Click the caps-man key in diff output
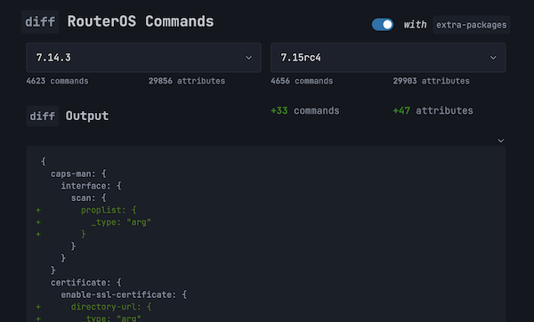Image resolution: width=534 pixels, height=322 pixels. (x=71, y=174)
